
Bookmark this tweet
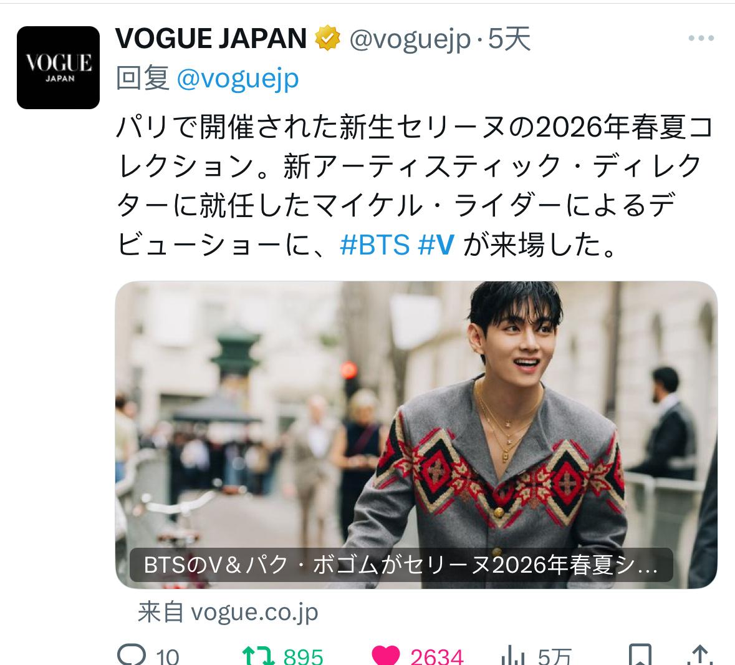click(x=640, y=655)
